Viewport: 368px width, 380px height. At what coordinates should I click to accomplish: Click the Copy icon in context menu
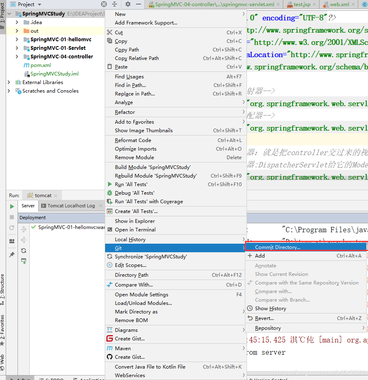110,41
